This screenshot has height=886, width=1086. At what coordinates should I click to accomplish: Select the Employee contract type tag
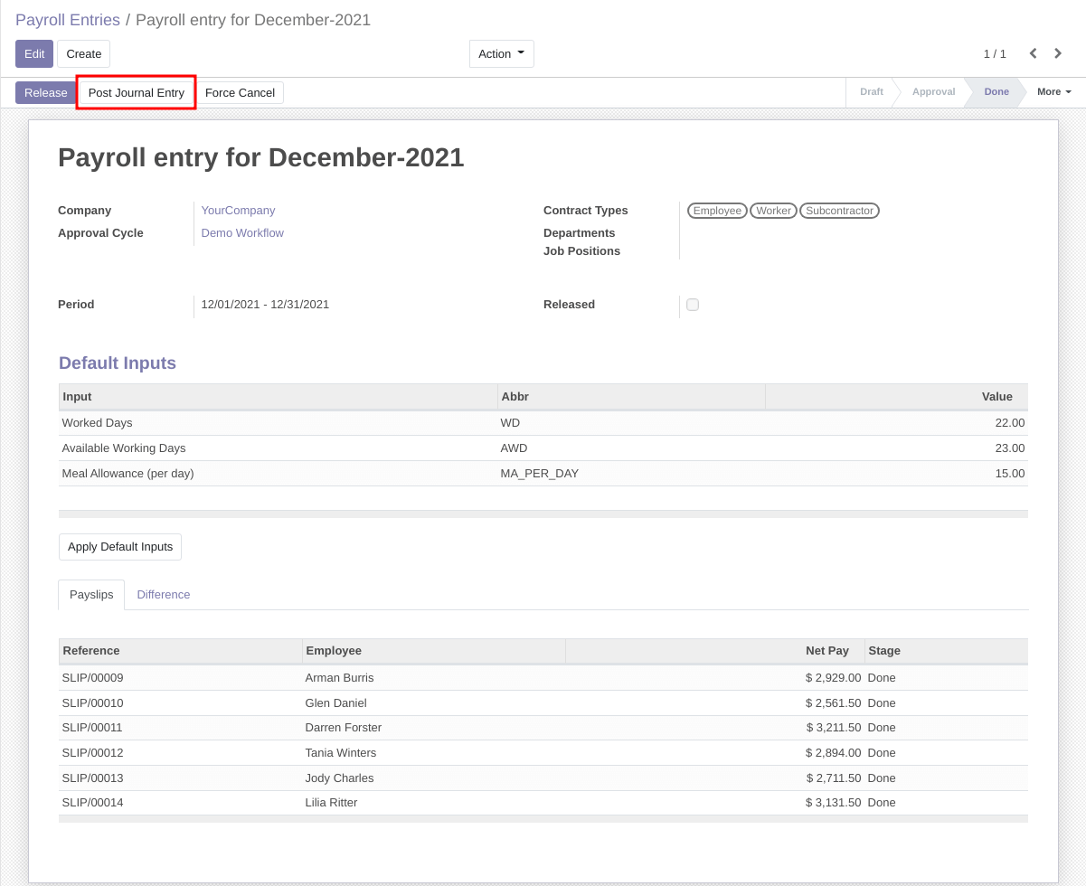coord(716,210)
